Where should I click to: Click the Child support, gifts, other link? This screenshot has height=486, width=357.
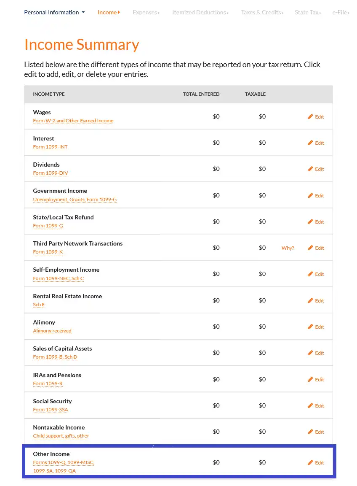click(61, 436)
